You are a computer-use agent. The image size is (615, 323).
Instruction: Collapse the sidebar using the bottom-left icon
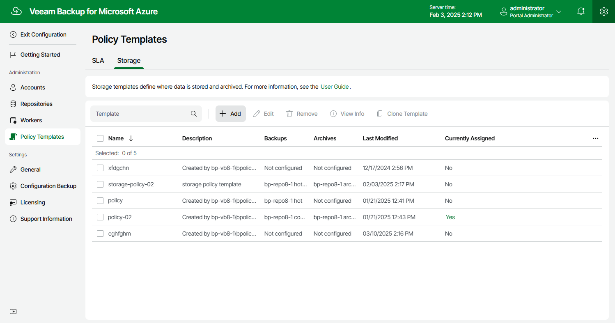point(13,312)
